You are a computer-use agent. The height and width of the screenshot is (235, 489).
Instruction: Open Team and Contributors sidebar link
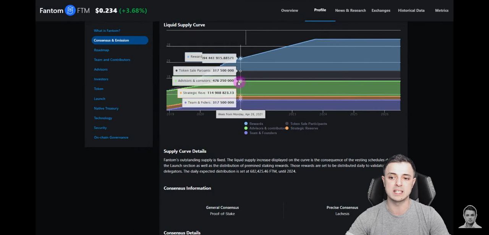point(112,60)
